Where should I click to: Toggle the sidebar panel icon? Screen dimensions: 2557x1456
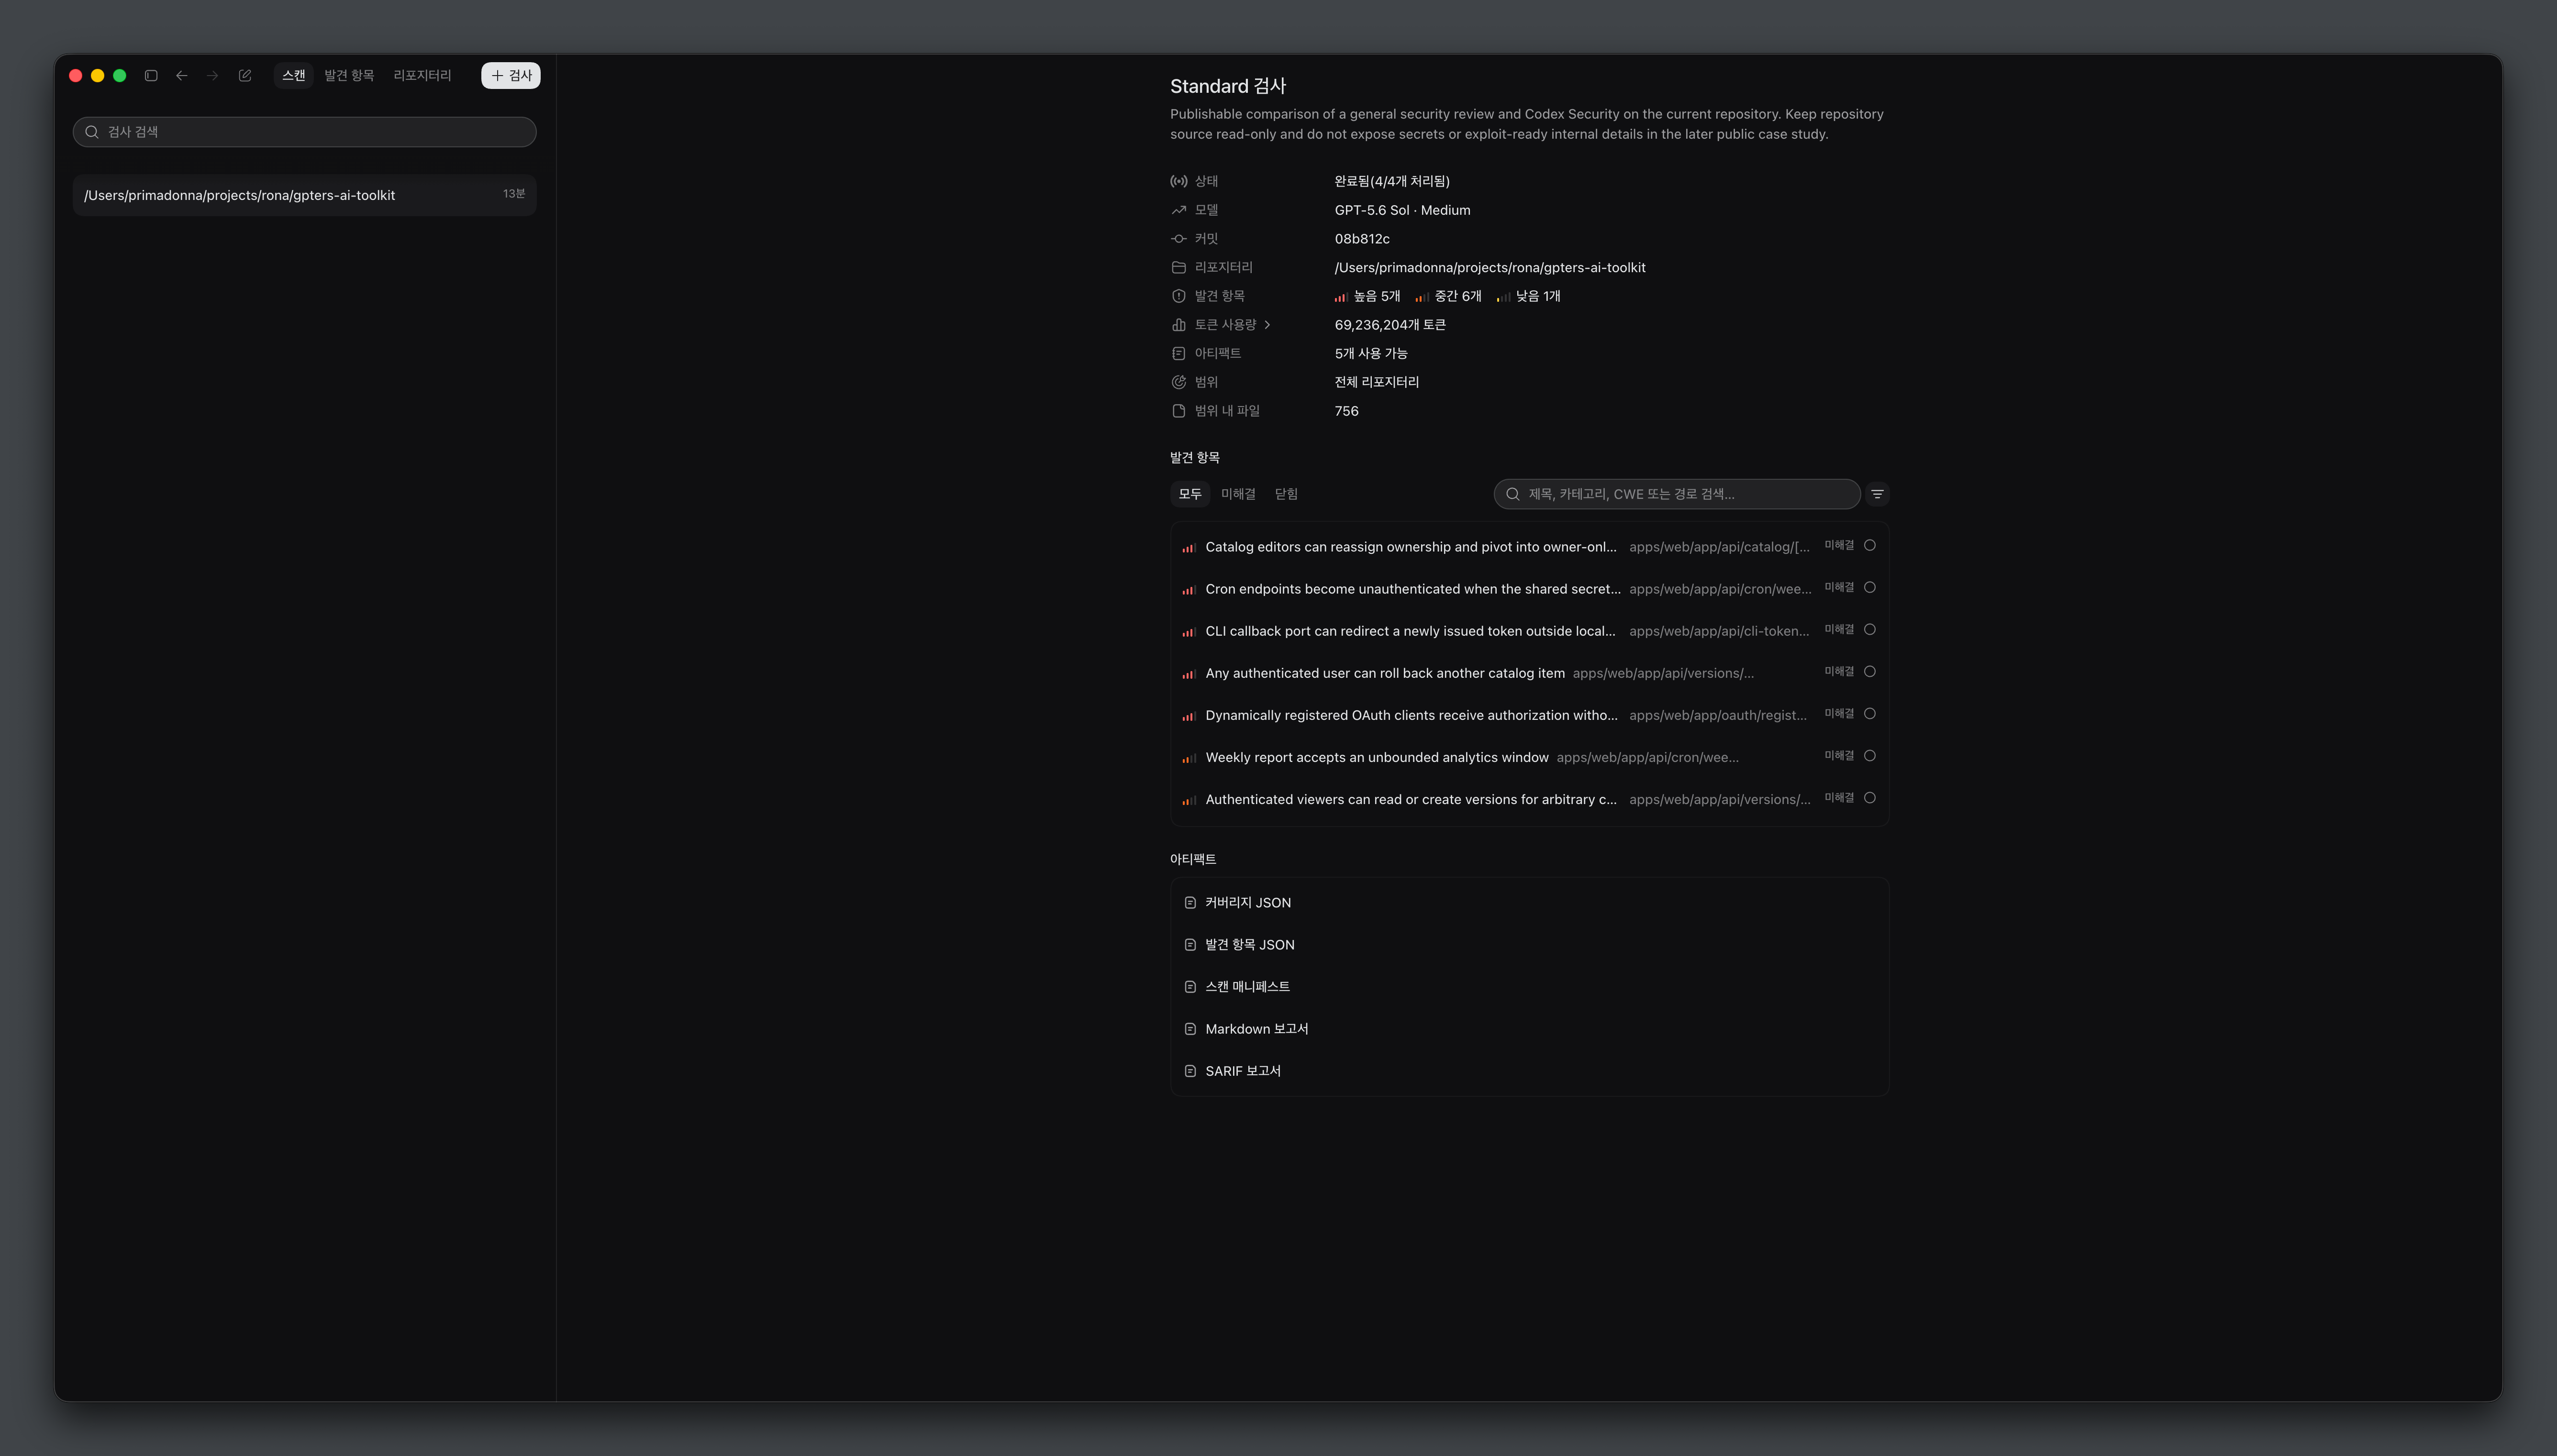[x=151, y=76]
